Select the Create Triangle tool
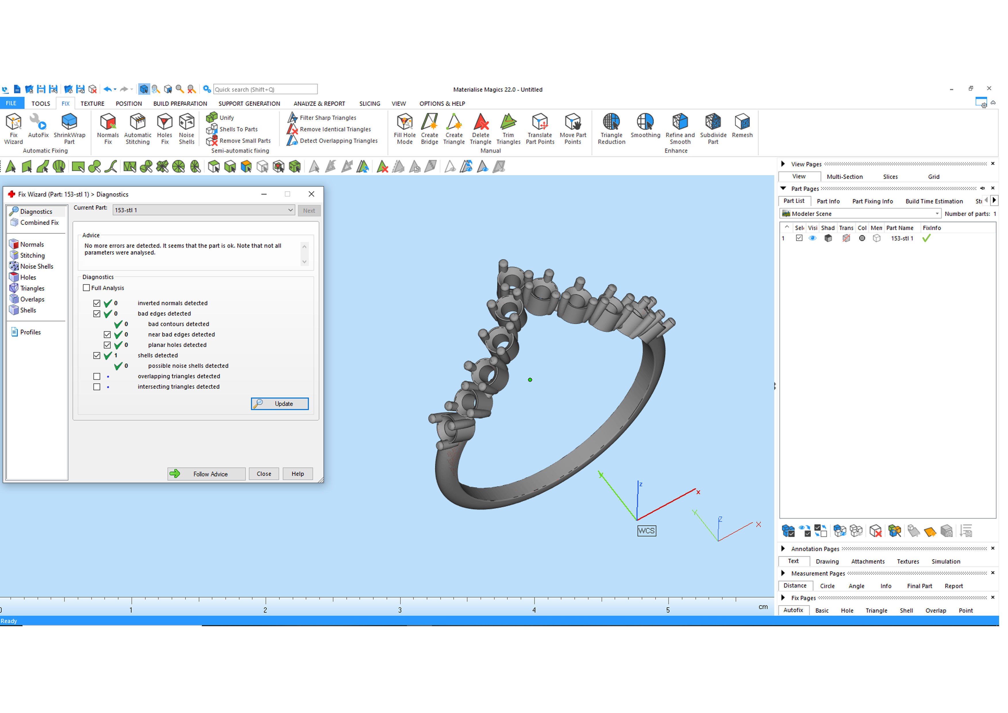This screenshot has height=713, width=1008. coord(454,129)
